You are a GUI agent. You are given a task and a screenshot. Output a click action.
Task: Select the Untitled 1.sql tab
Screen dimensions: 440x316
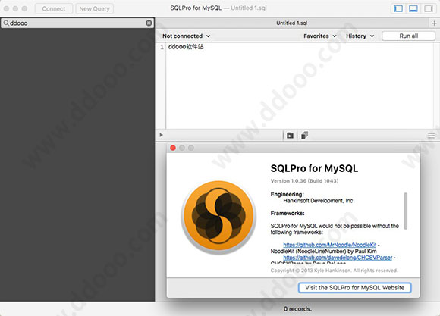click(x=292, y=23)
